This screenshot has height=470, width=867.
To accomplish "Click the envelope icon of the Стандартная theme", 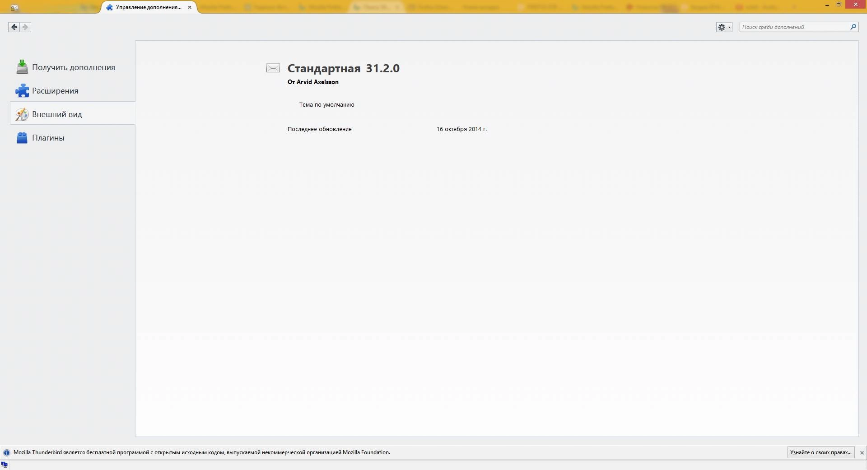I will (273, 68).
